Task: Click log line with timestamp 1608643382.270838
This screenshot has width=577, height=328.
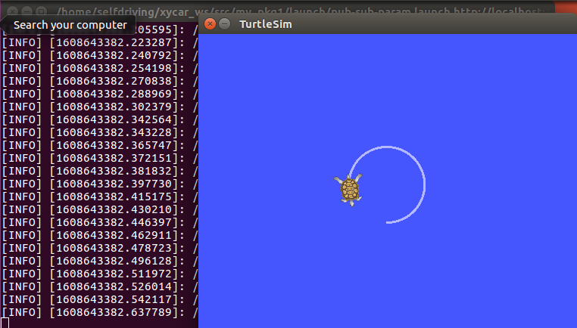Action: 100,81
